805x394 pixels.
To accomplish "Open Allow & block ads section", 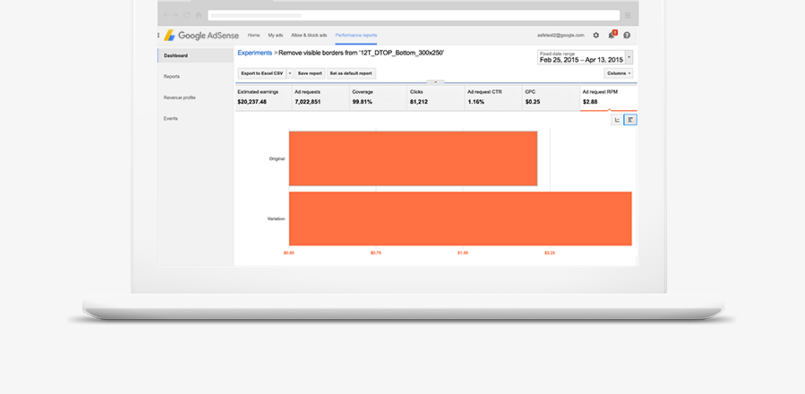I will coord(309,35).
